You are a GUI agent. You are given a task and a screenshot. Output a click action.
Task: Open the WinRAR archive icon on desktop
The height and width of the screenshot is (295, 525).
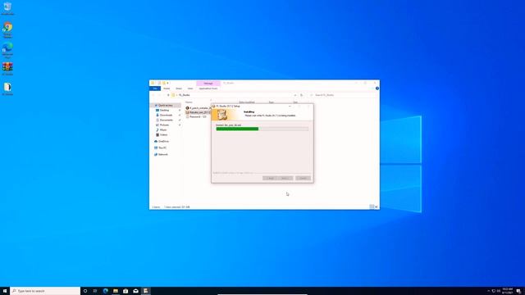point(7,69)
